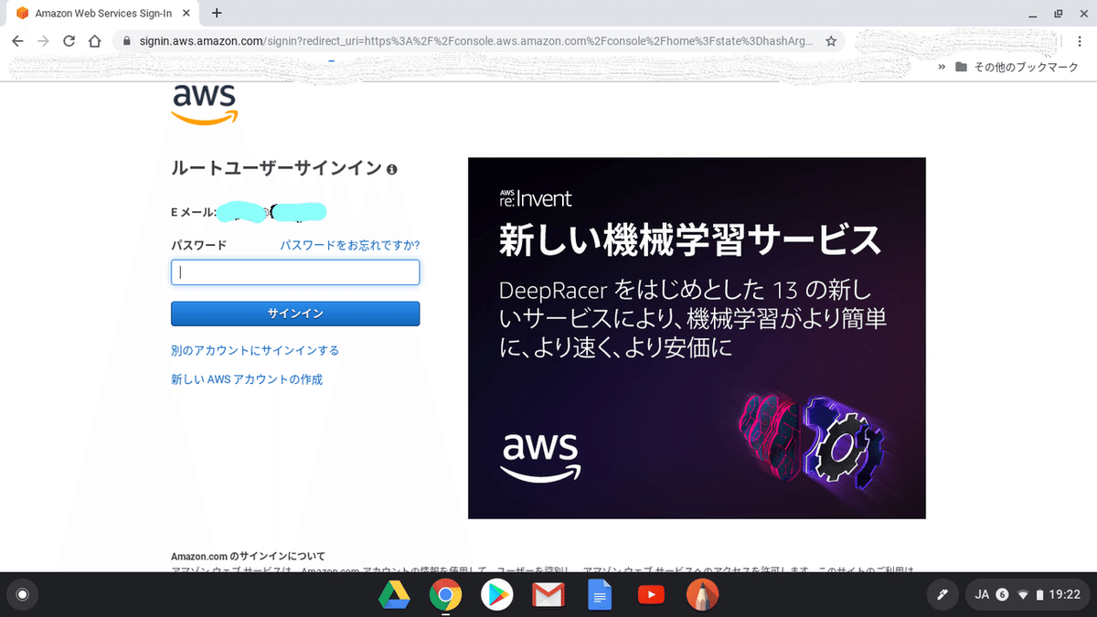Image resolution: width=1097 pixels, height=617 pixels.
Task: Open Gmail from the shelf
Action: [548, 595]
